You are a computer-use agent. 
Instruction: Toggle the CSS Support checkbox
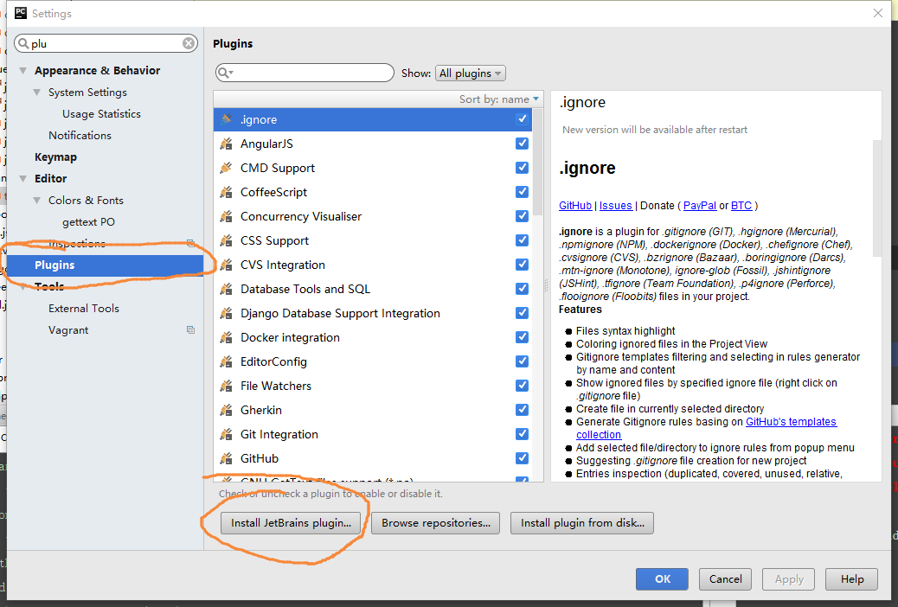(522, 240)
